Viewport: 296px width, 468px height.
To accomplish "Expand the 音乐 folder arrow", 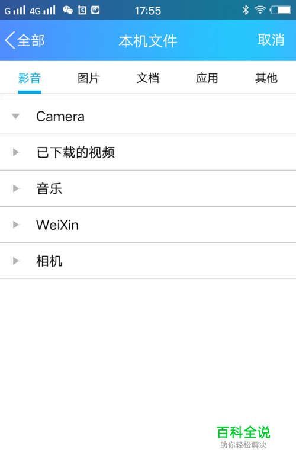I will pyautogui.click(x=16, y=188).
